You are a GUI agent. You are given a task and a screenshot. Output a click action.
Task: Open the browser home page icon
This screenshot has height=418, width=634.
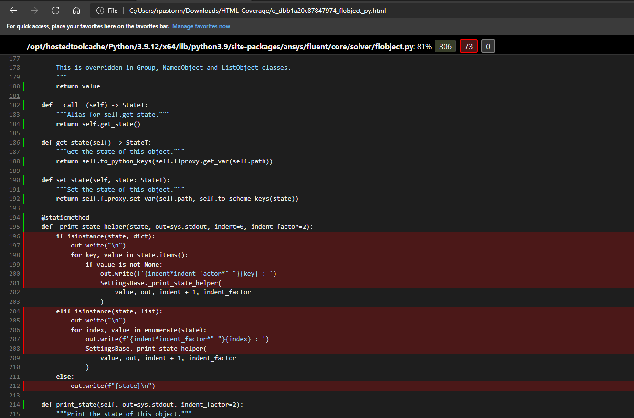(x=76, y=11)
